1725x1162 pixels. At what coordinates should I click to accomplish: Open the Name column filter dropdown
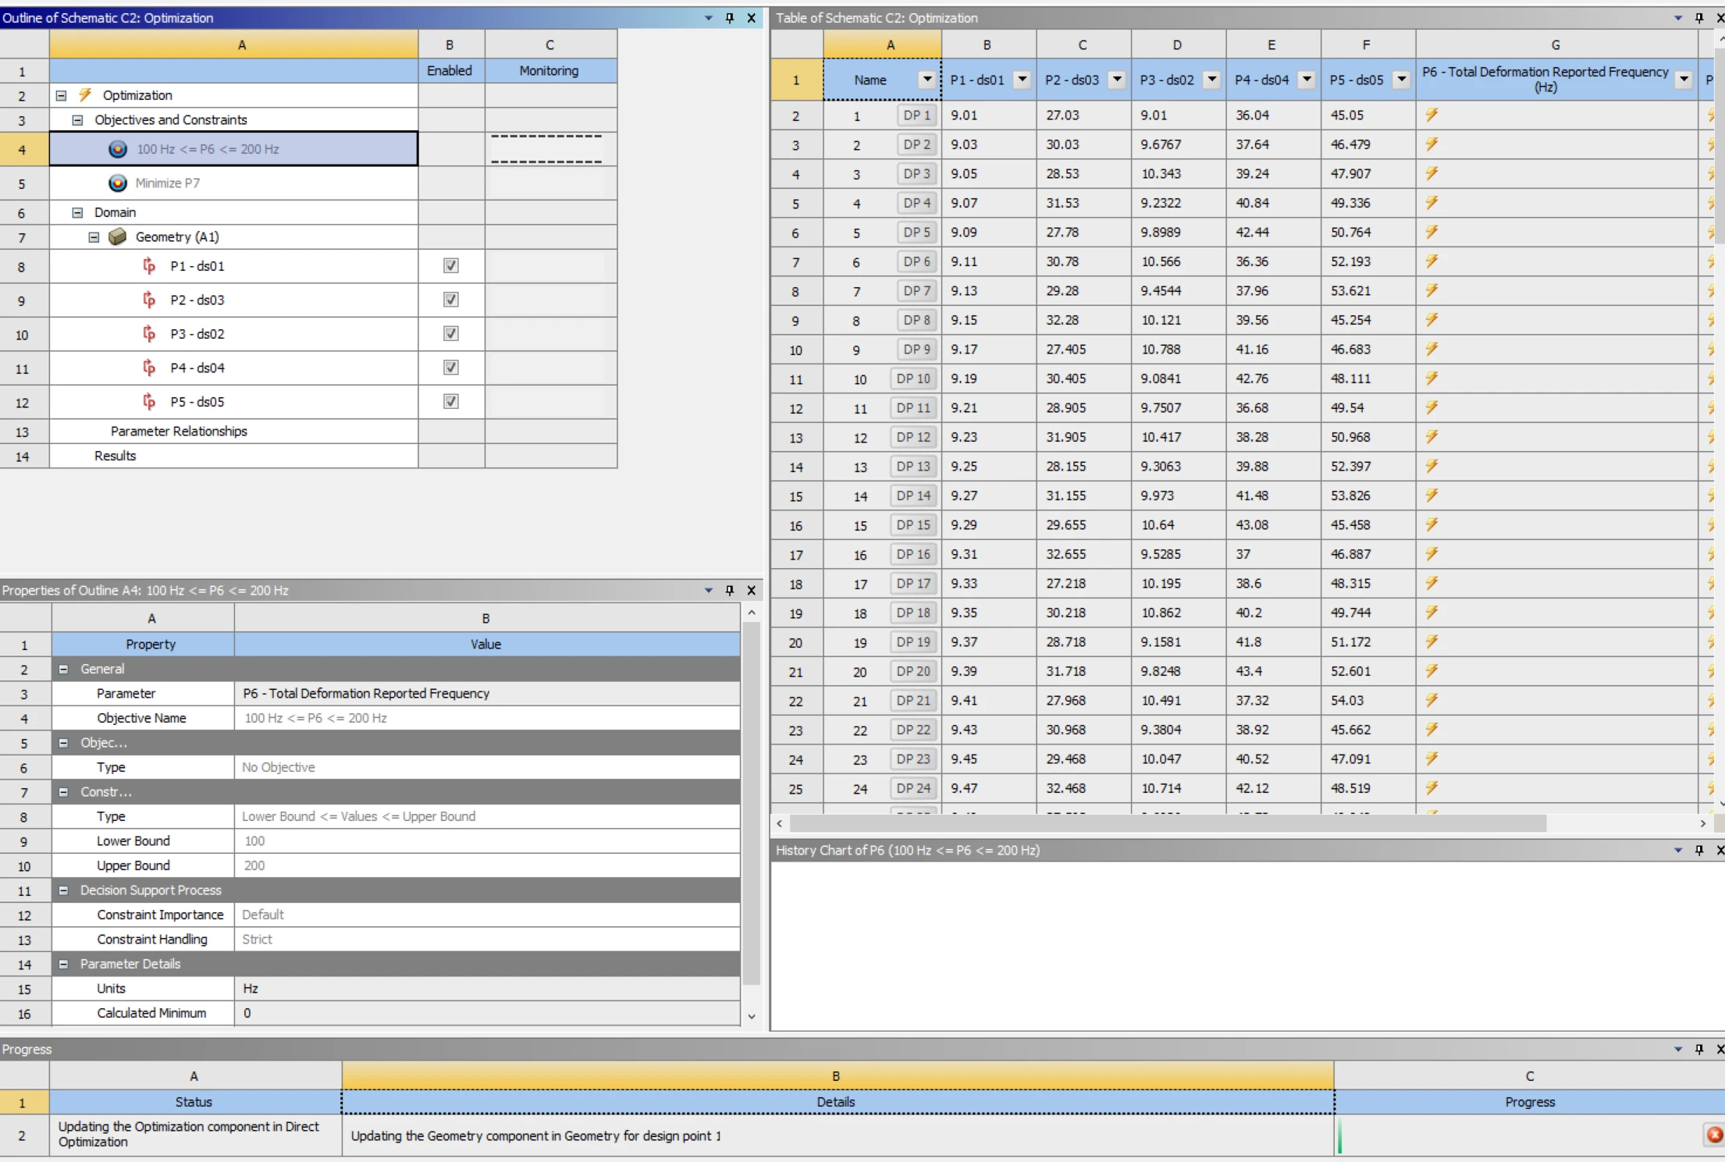pyautogui.click(x=927, y=79)
